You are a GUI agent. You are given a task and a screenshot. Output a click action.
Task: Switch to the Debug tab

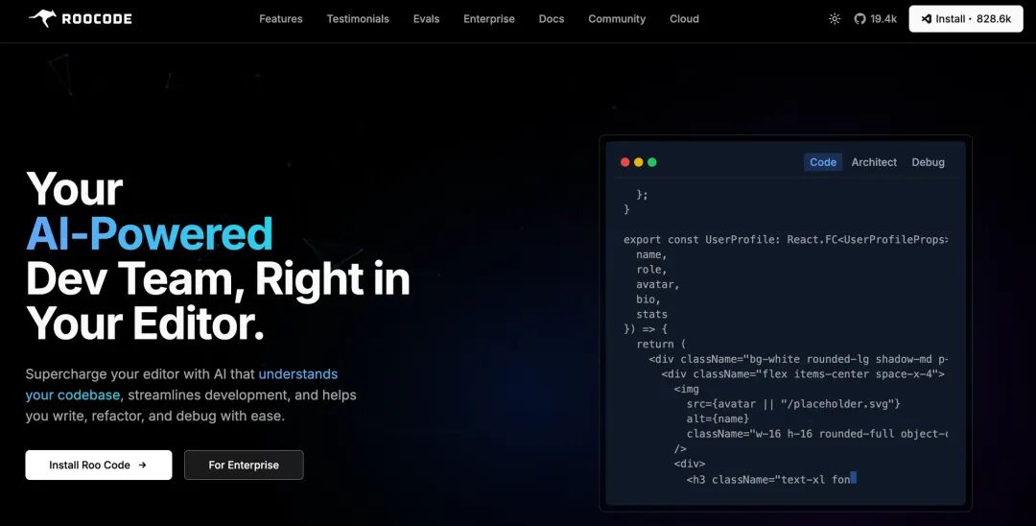coord(929,162)
